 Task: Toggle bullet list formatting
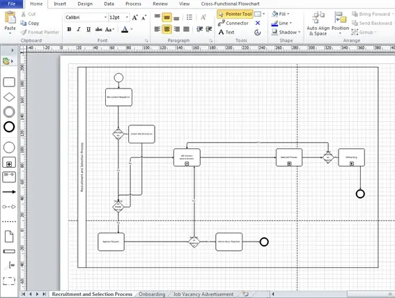(x=189, y=17)
